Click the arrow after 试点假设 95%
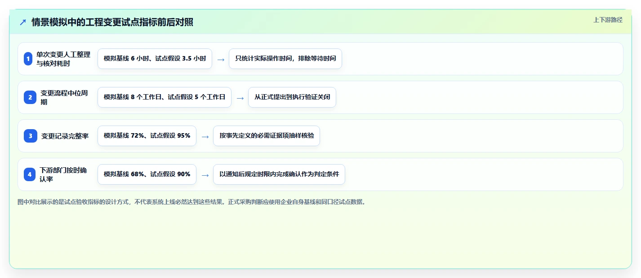The width and height of the screenshot is (641, 278). click(x=205, y=136)
